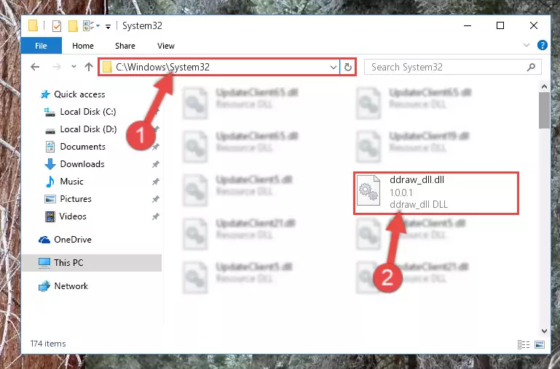The image size is (560, 369).
Task: Switch to the View ribbon tab
Action: (x=166, y=46)
